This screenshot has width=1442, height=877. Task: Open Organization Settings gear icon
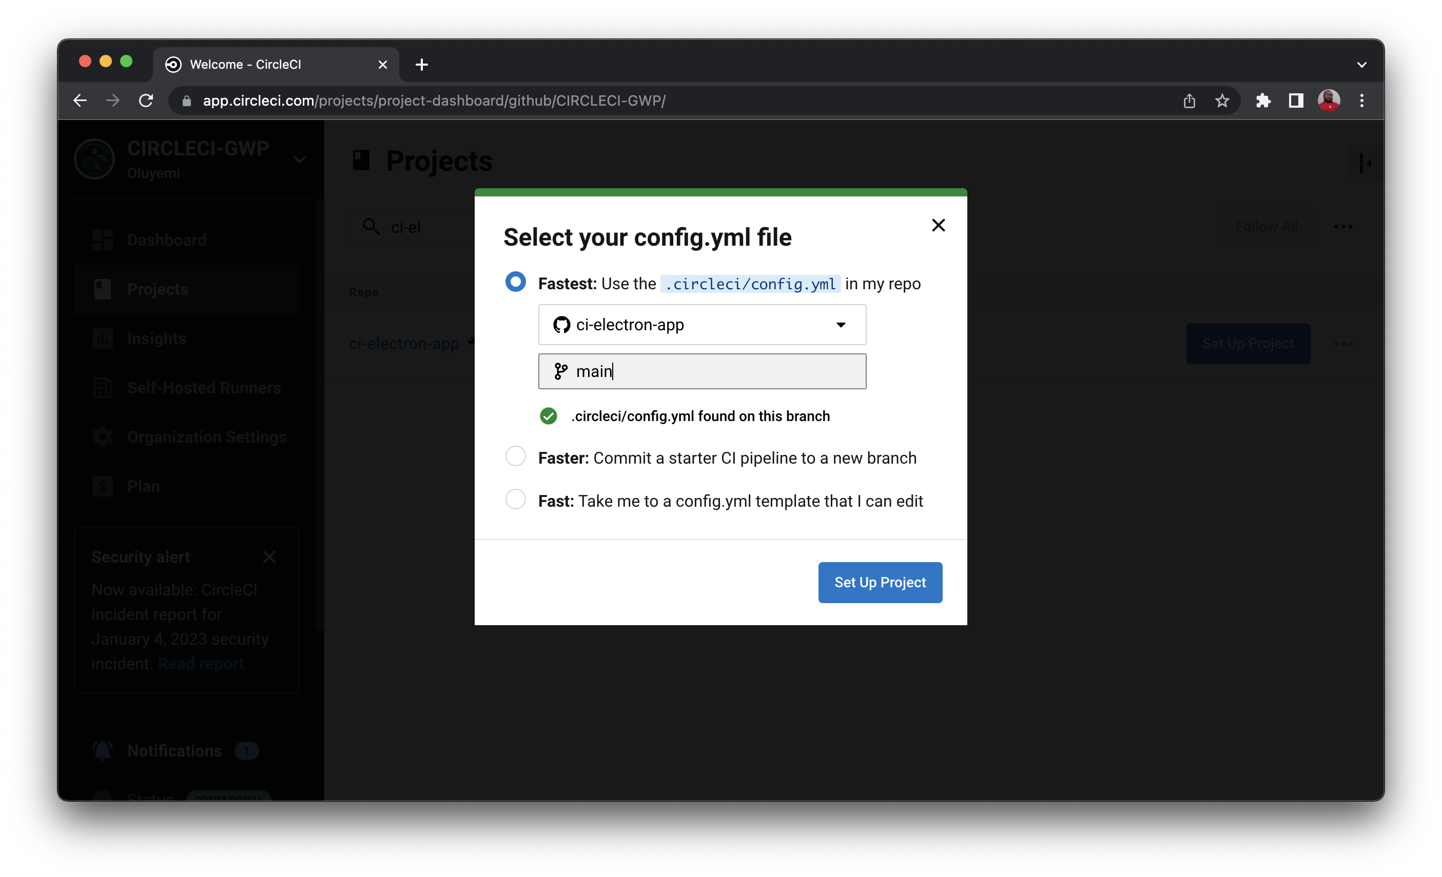103,437
